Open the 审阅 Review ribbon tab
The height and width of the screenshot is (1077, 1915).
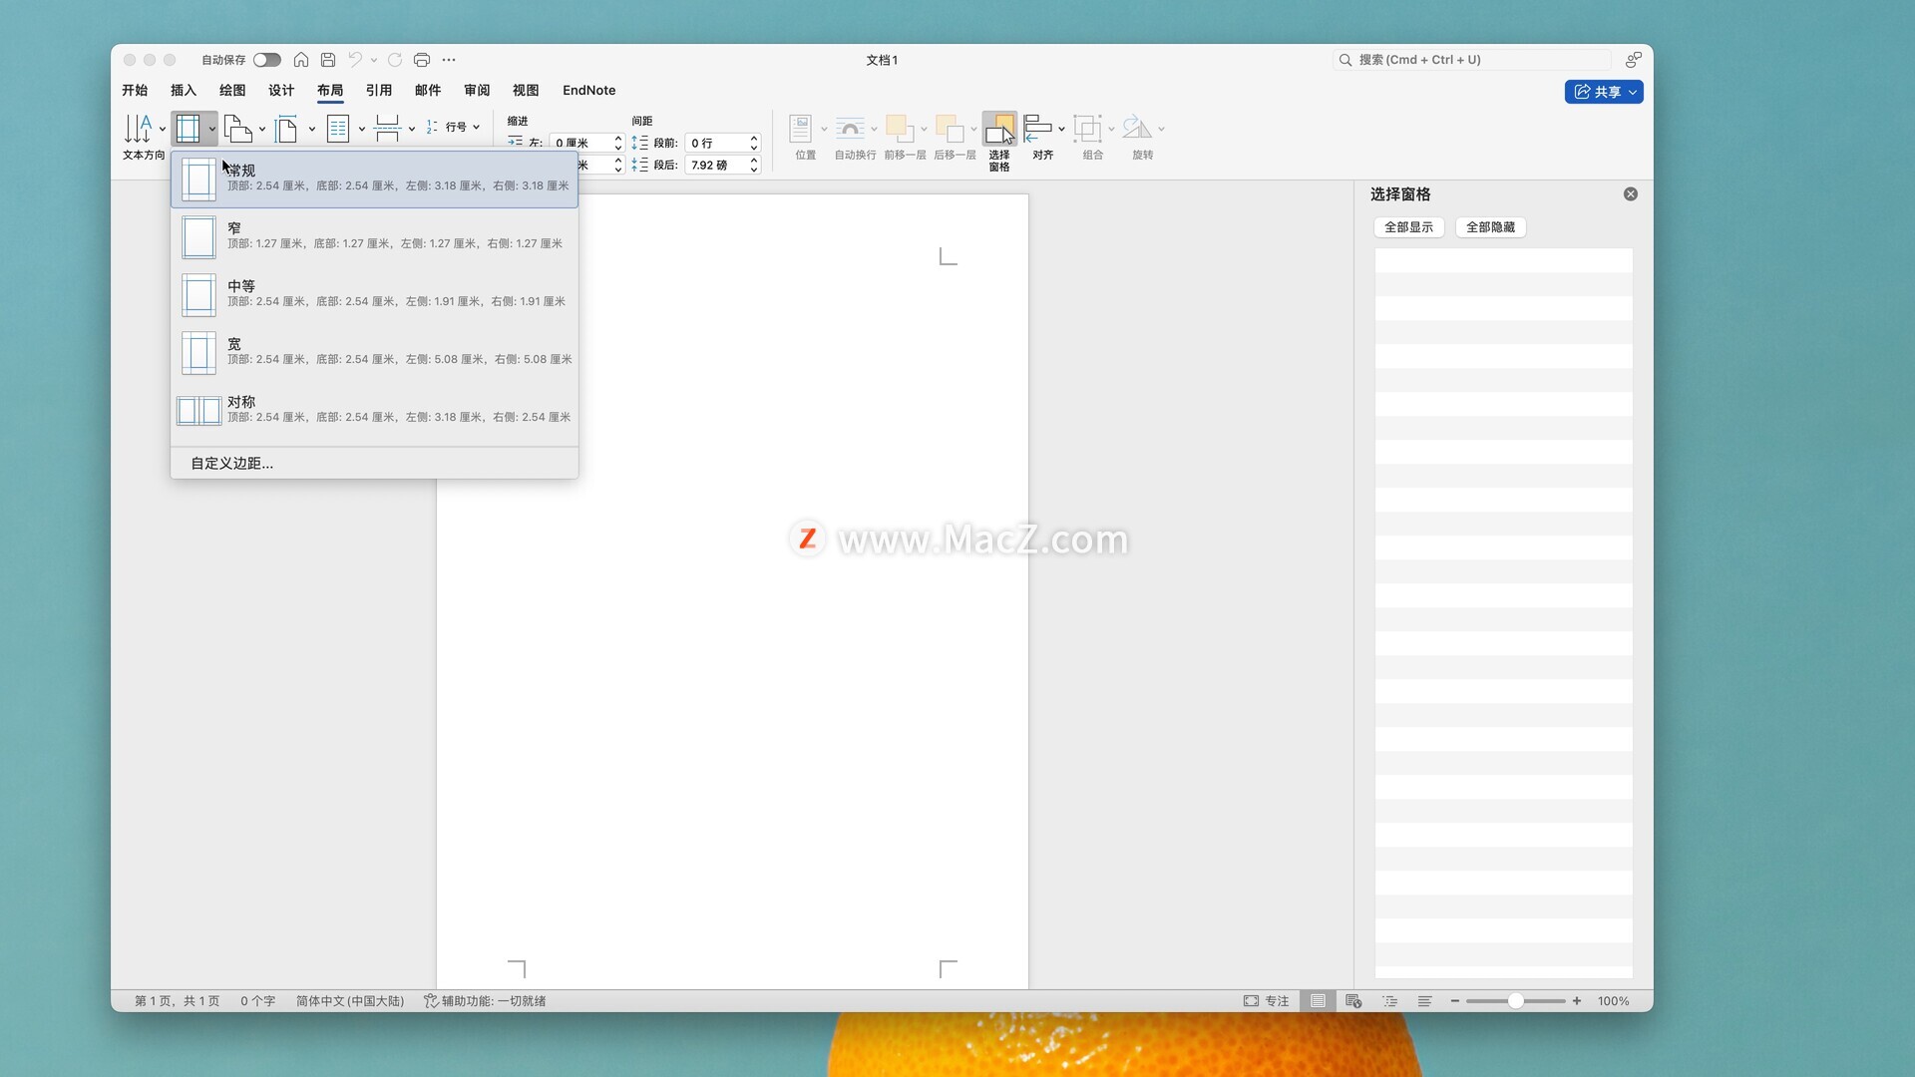pyautogui.click(x=477, y=90)
